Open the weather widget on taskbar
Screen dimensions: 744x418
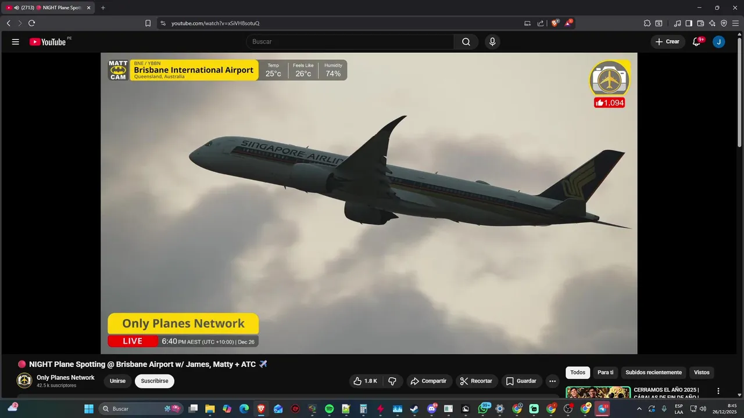(12, 408)
